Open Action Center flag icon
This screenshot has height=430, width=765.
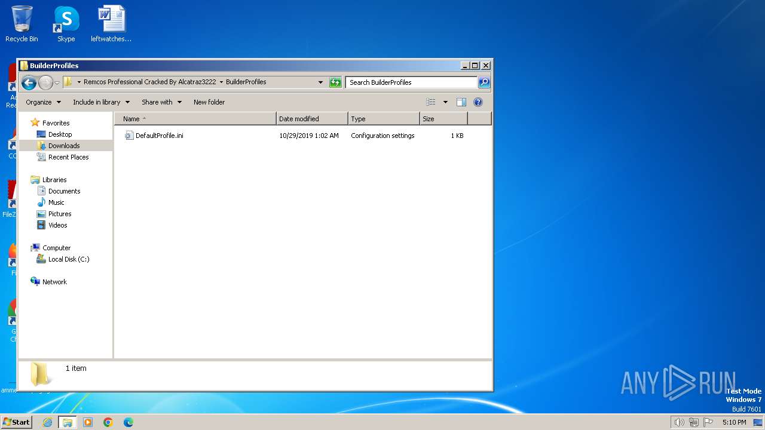[x=708, y=422]
